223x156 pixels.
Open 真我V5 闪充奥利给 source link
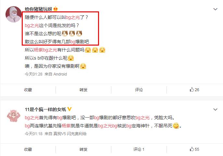[x=70, y=134]
